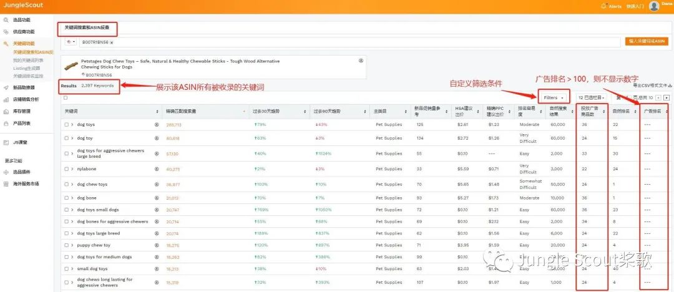This screenshot has width=674, height=292.
Task: Check the 'puppy chew toy' row checkbox
Action: click(x=66, y=245)
